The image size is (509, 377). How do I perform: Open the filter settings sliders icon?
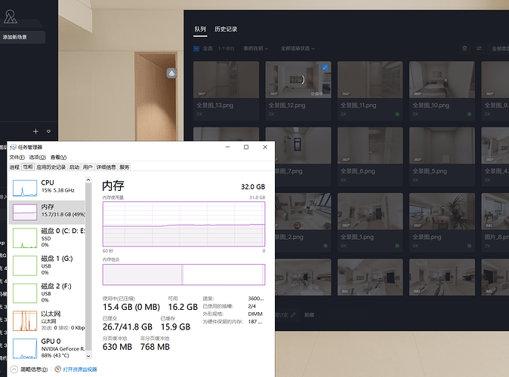tap(478, 48)
